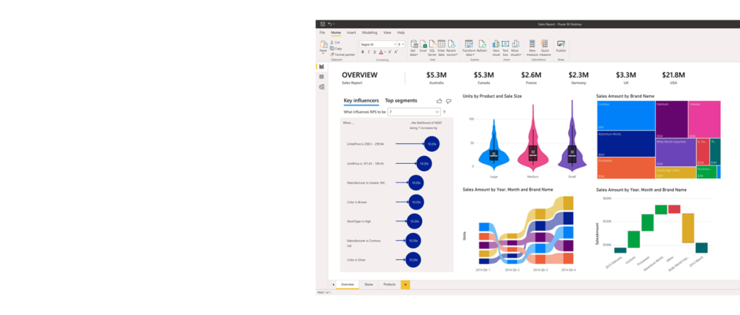Click the Contoso tile in treemap
The height and width of the screenshot is (315, 740).
tap(626, 115)
